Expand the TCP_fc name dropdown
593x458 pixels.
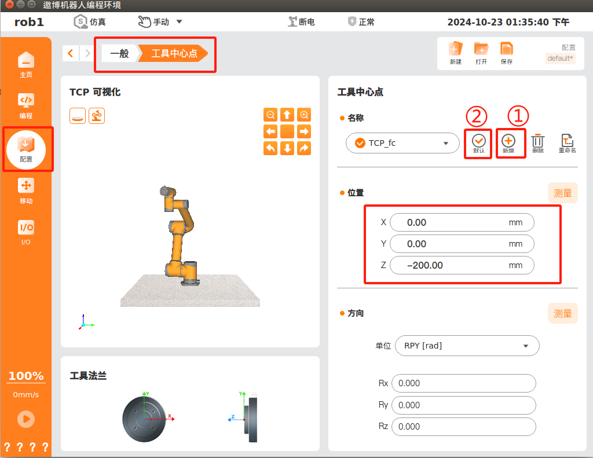click(445, 143)
